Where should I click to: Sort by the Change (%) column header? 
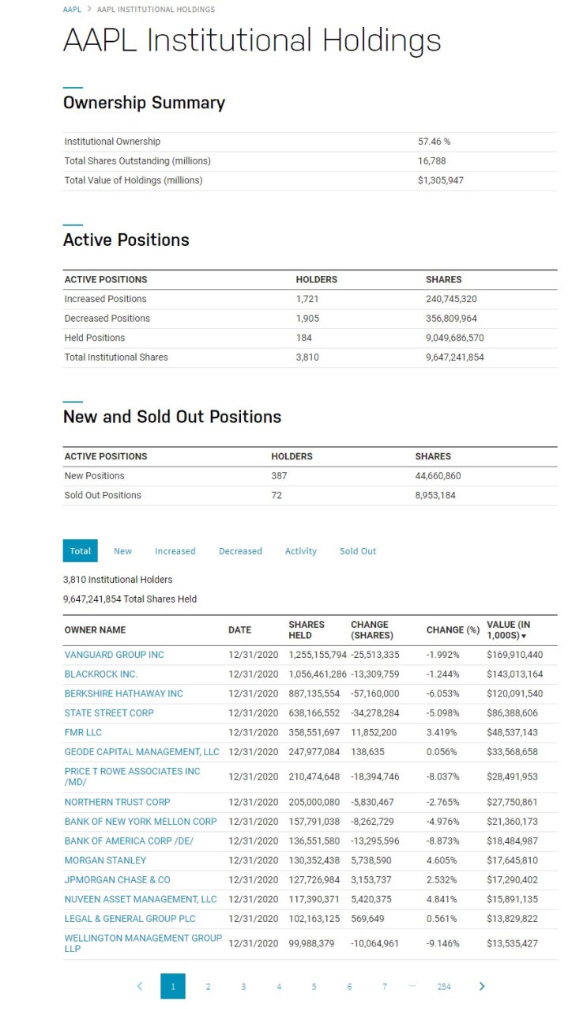(x=453, y=630)
